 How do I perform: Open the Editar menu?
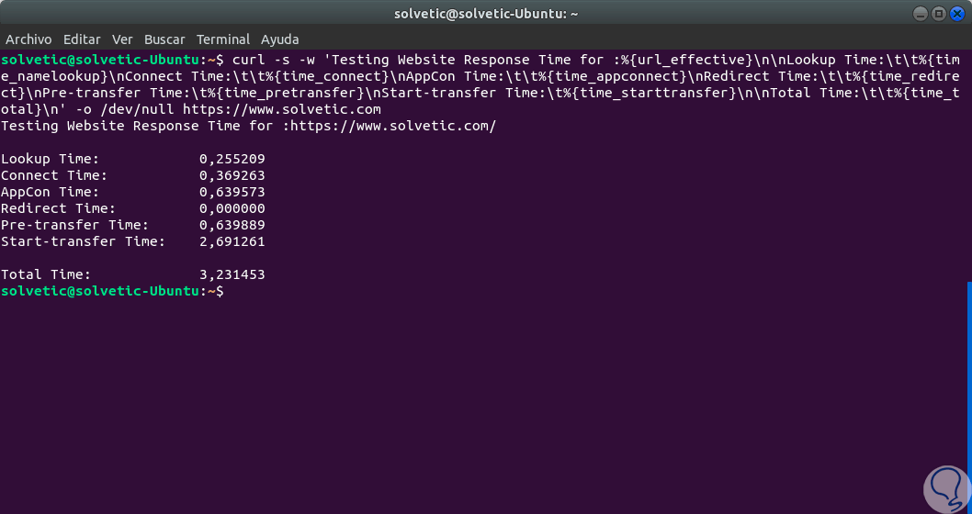click(82, 39)
